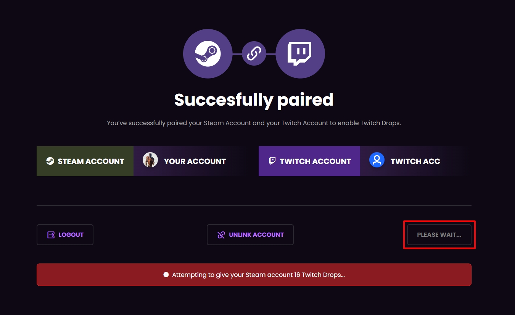The width and height of the screenshot is (515, 315).
Task: Click the broken-chain icon in Unlink Account
Action: [221, 235]
